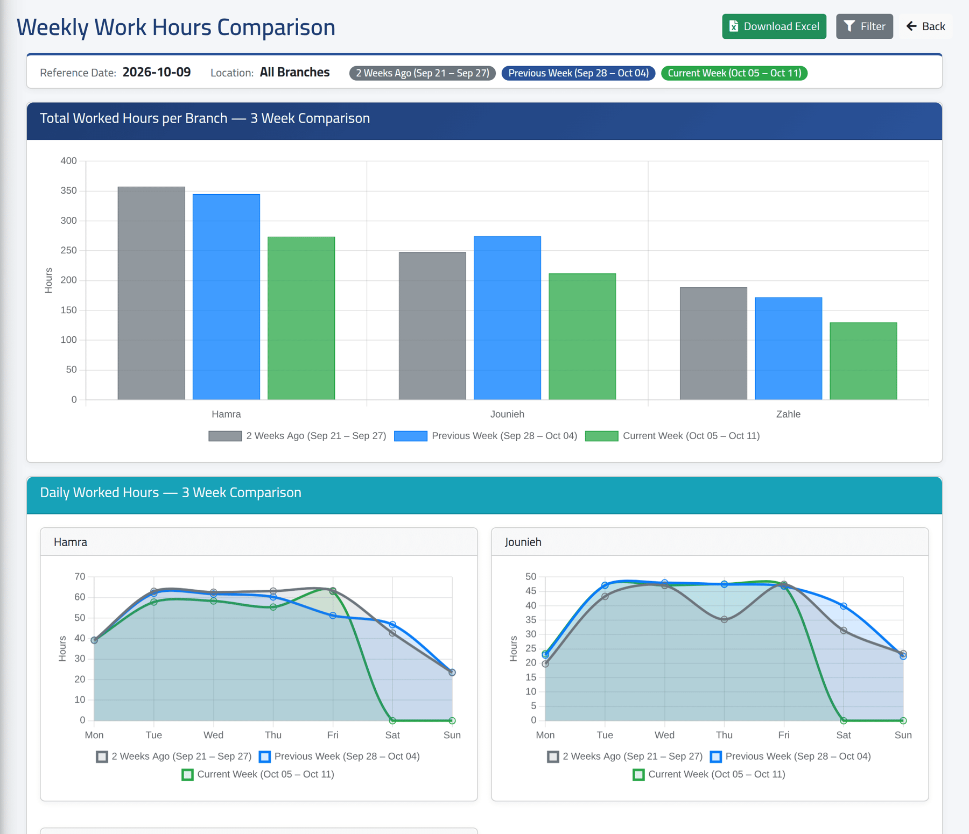Select the 2 Weeks Ago badge
This screenshot has height=834, width=969.
pos(423,73)
